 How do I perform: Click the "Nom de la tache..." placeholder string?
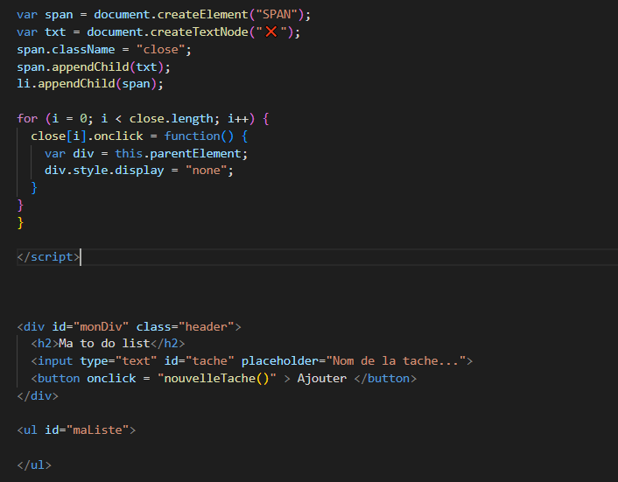pos(396,360)
